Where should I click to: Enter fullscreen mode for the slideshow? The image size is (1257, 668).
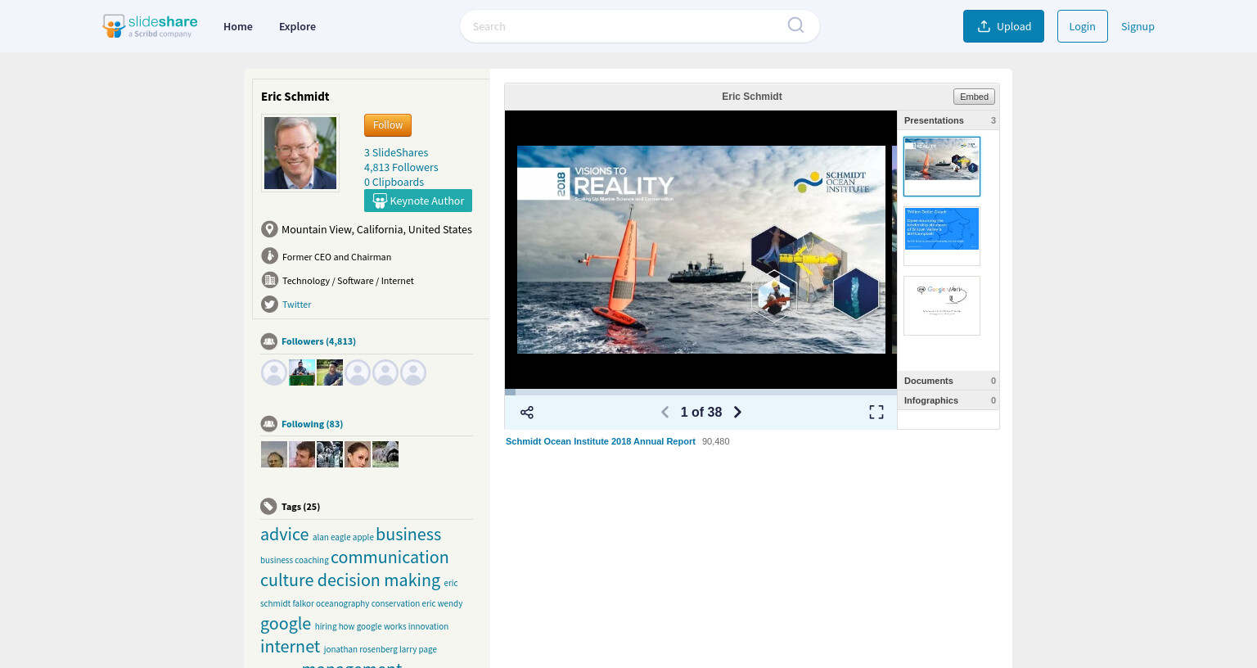point(876,413)
